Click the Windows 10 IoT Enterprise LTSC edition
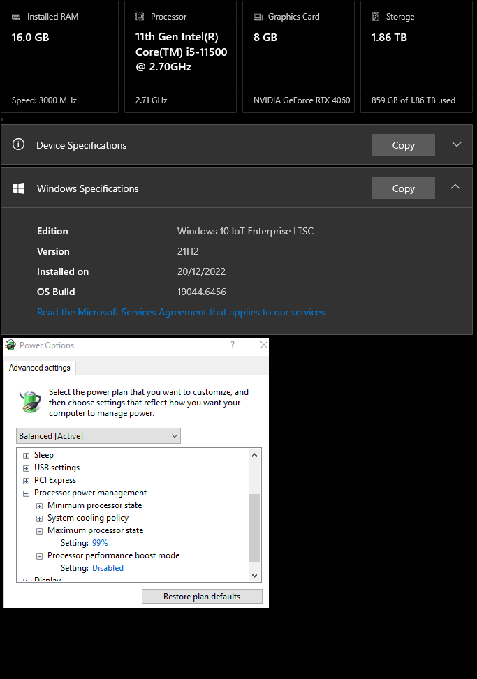Image resolution: width=477 pixels, height=679 pixels. pos(245,231)
